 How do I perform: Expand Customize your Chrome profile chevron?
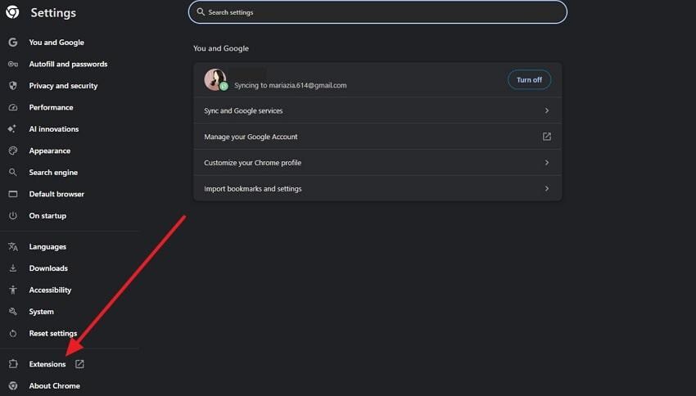(547, 163)
